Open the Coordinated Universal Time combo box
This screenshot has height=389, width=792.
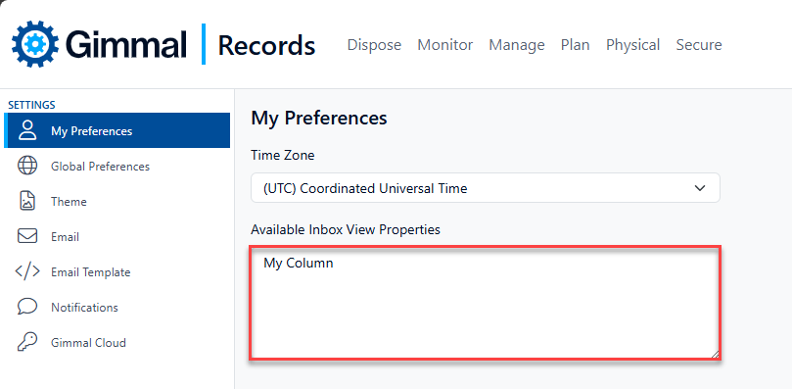click(486, 188)
